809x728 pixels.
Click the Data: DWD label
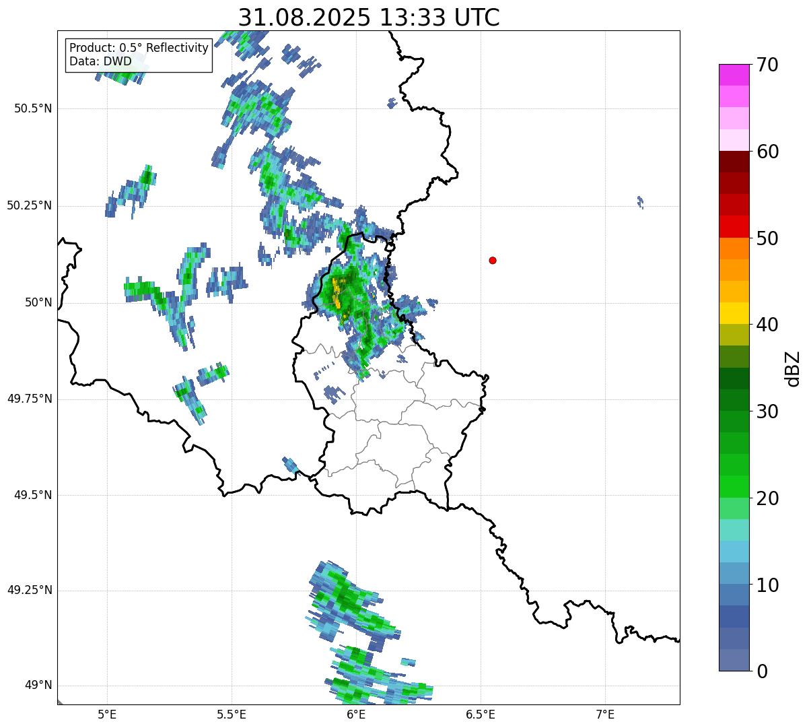(x=100, y=61)
